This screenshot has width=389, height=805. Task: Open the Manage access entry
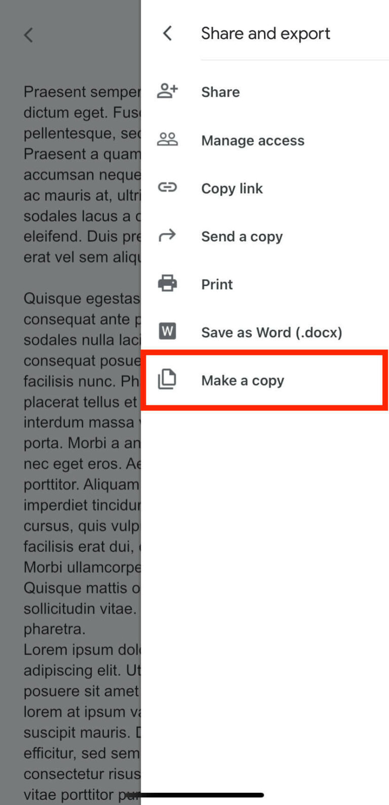265,140
